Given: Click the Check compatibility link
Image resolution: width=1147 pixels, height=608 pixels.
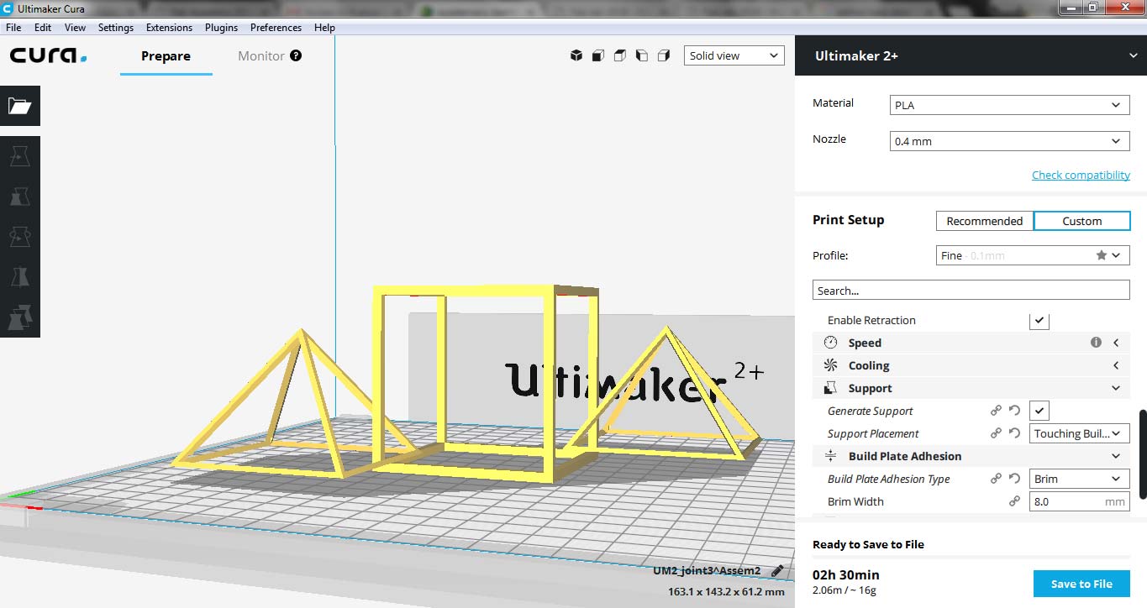Looking at the screenshot, I should pos(1081,175).
